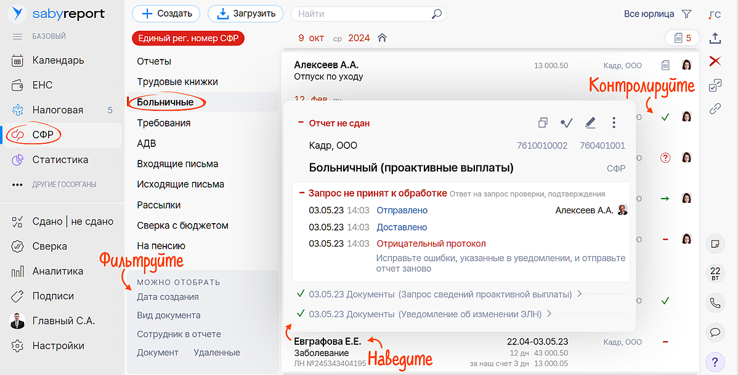Click the pencil edit icon in popup
This screenshot has width=738, height=375.
(590, 123)
